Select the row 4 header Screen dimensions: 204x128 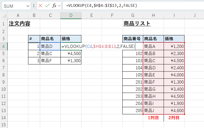(x=4, y=46)
